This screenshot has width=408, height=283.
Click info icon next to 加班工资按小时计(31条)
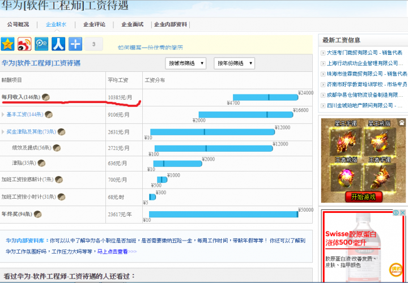pos(61,197)
